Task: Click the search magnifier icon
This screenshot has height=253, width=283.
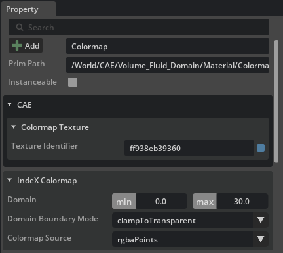Action: (x=20, y=27)
